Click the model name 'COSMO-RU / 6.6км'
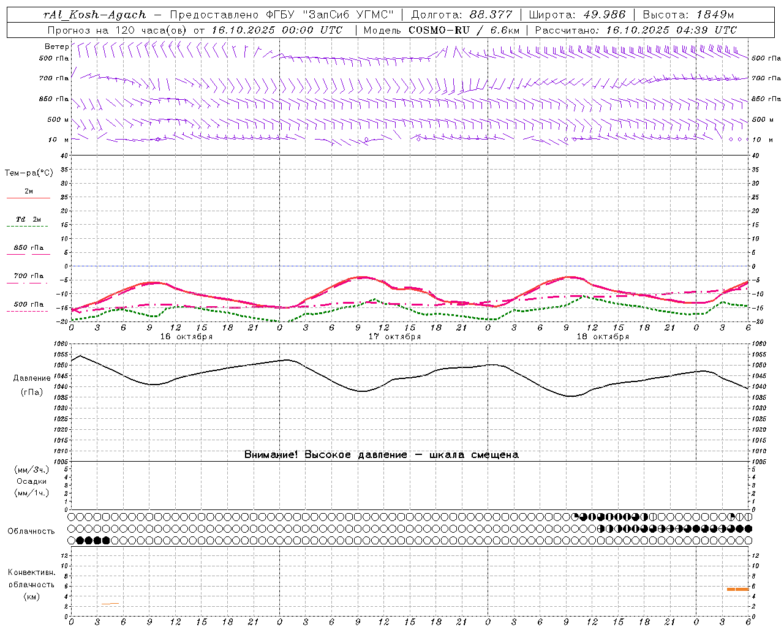 pyautogui.click(x=464, y=30)
